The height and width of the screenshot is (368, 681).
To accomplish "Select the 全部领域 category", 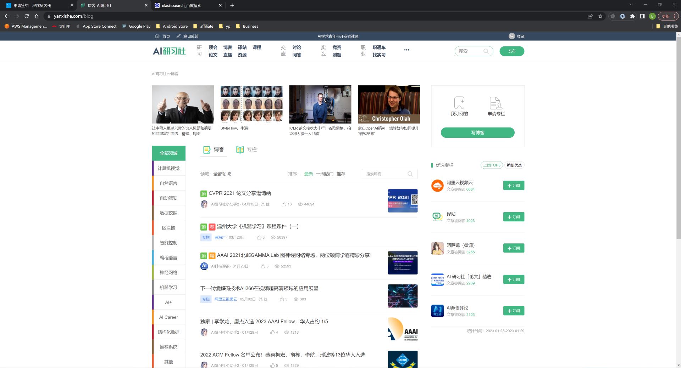I will 168,153.
